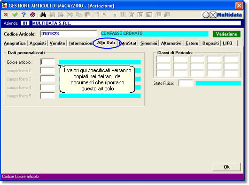Confirm with the green checkmark icon
Viewport: 249px width, 185px height.
15,15
